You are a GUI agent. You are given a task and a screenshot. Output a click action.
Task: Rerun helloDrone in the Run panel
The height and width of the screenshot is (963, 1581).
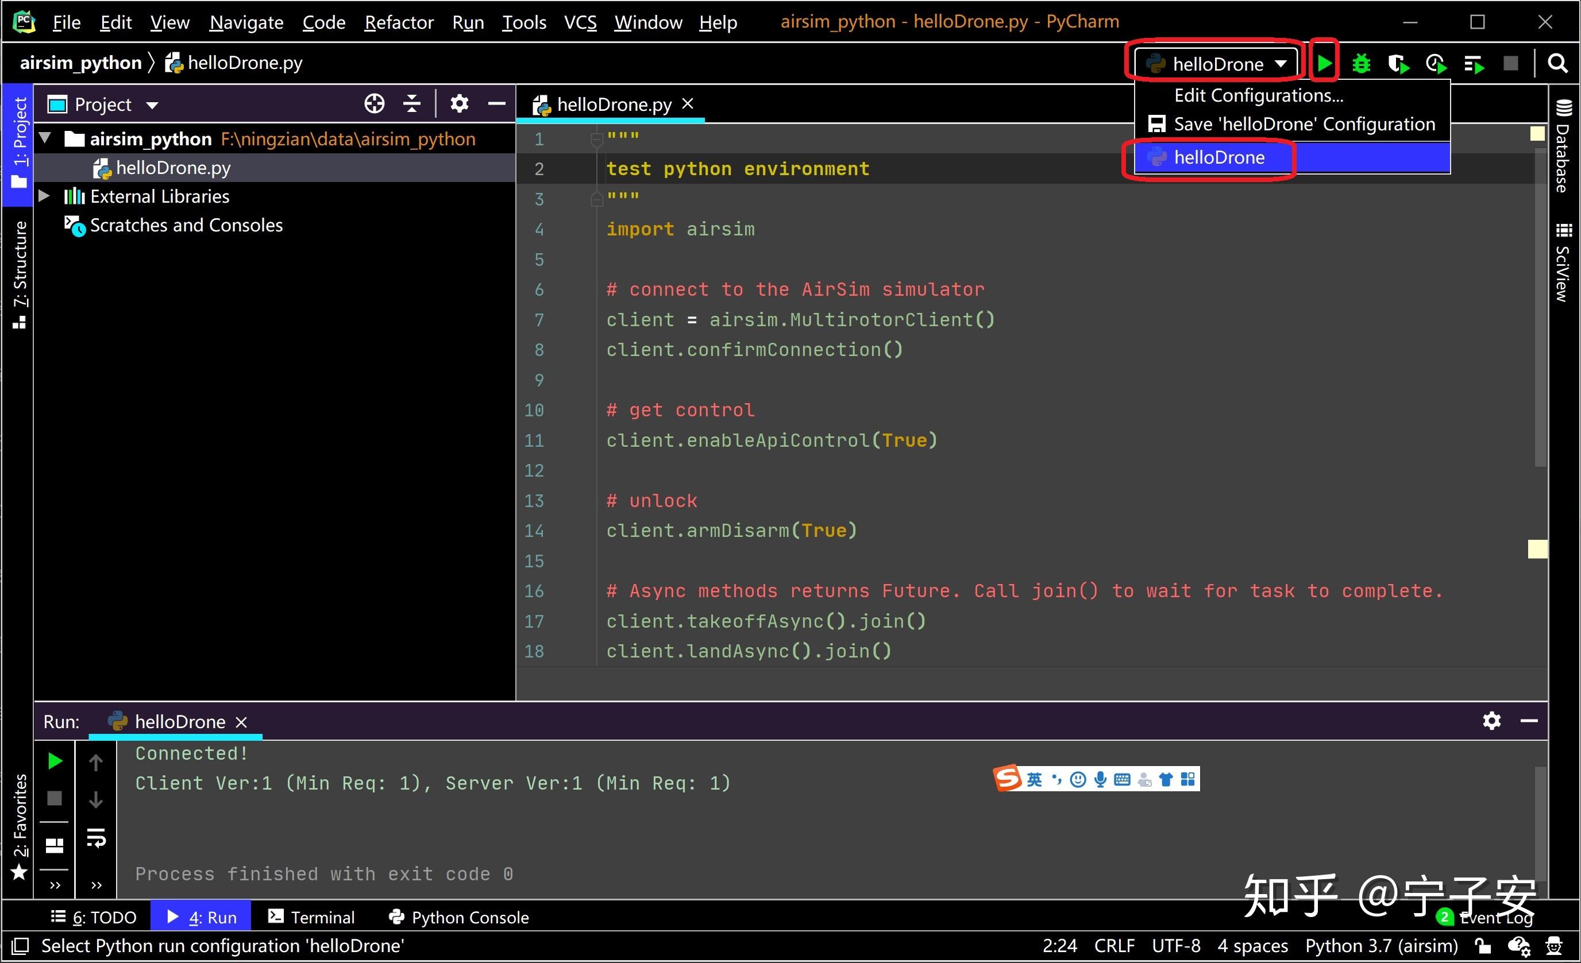click(x=55, y=760)
